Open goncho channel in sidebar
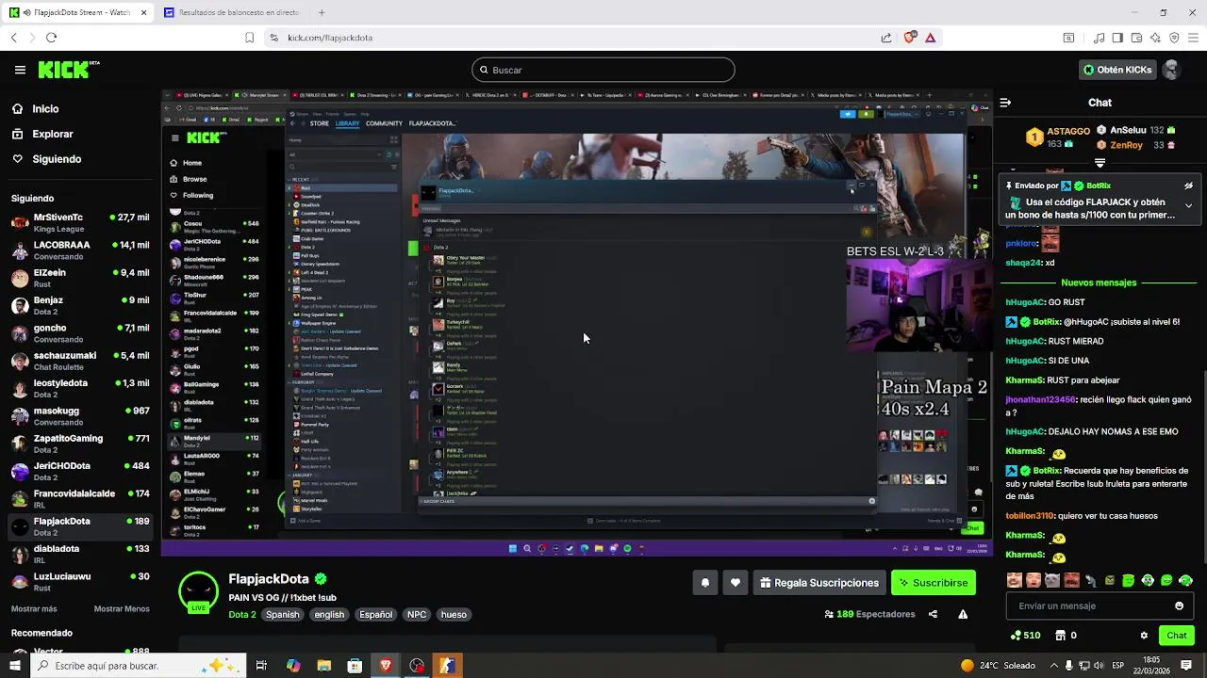The height and width of the screenshot is (678, 1207). pyautogui.click(x=81, y=333)
